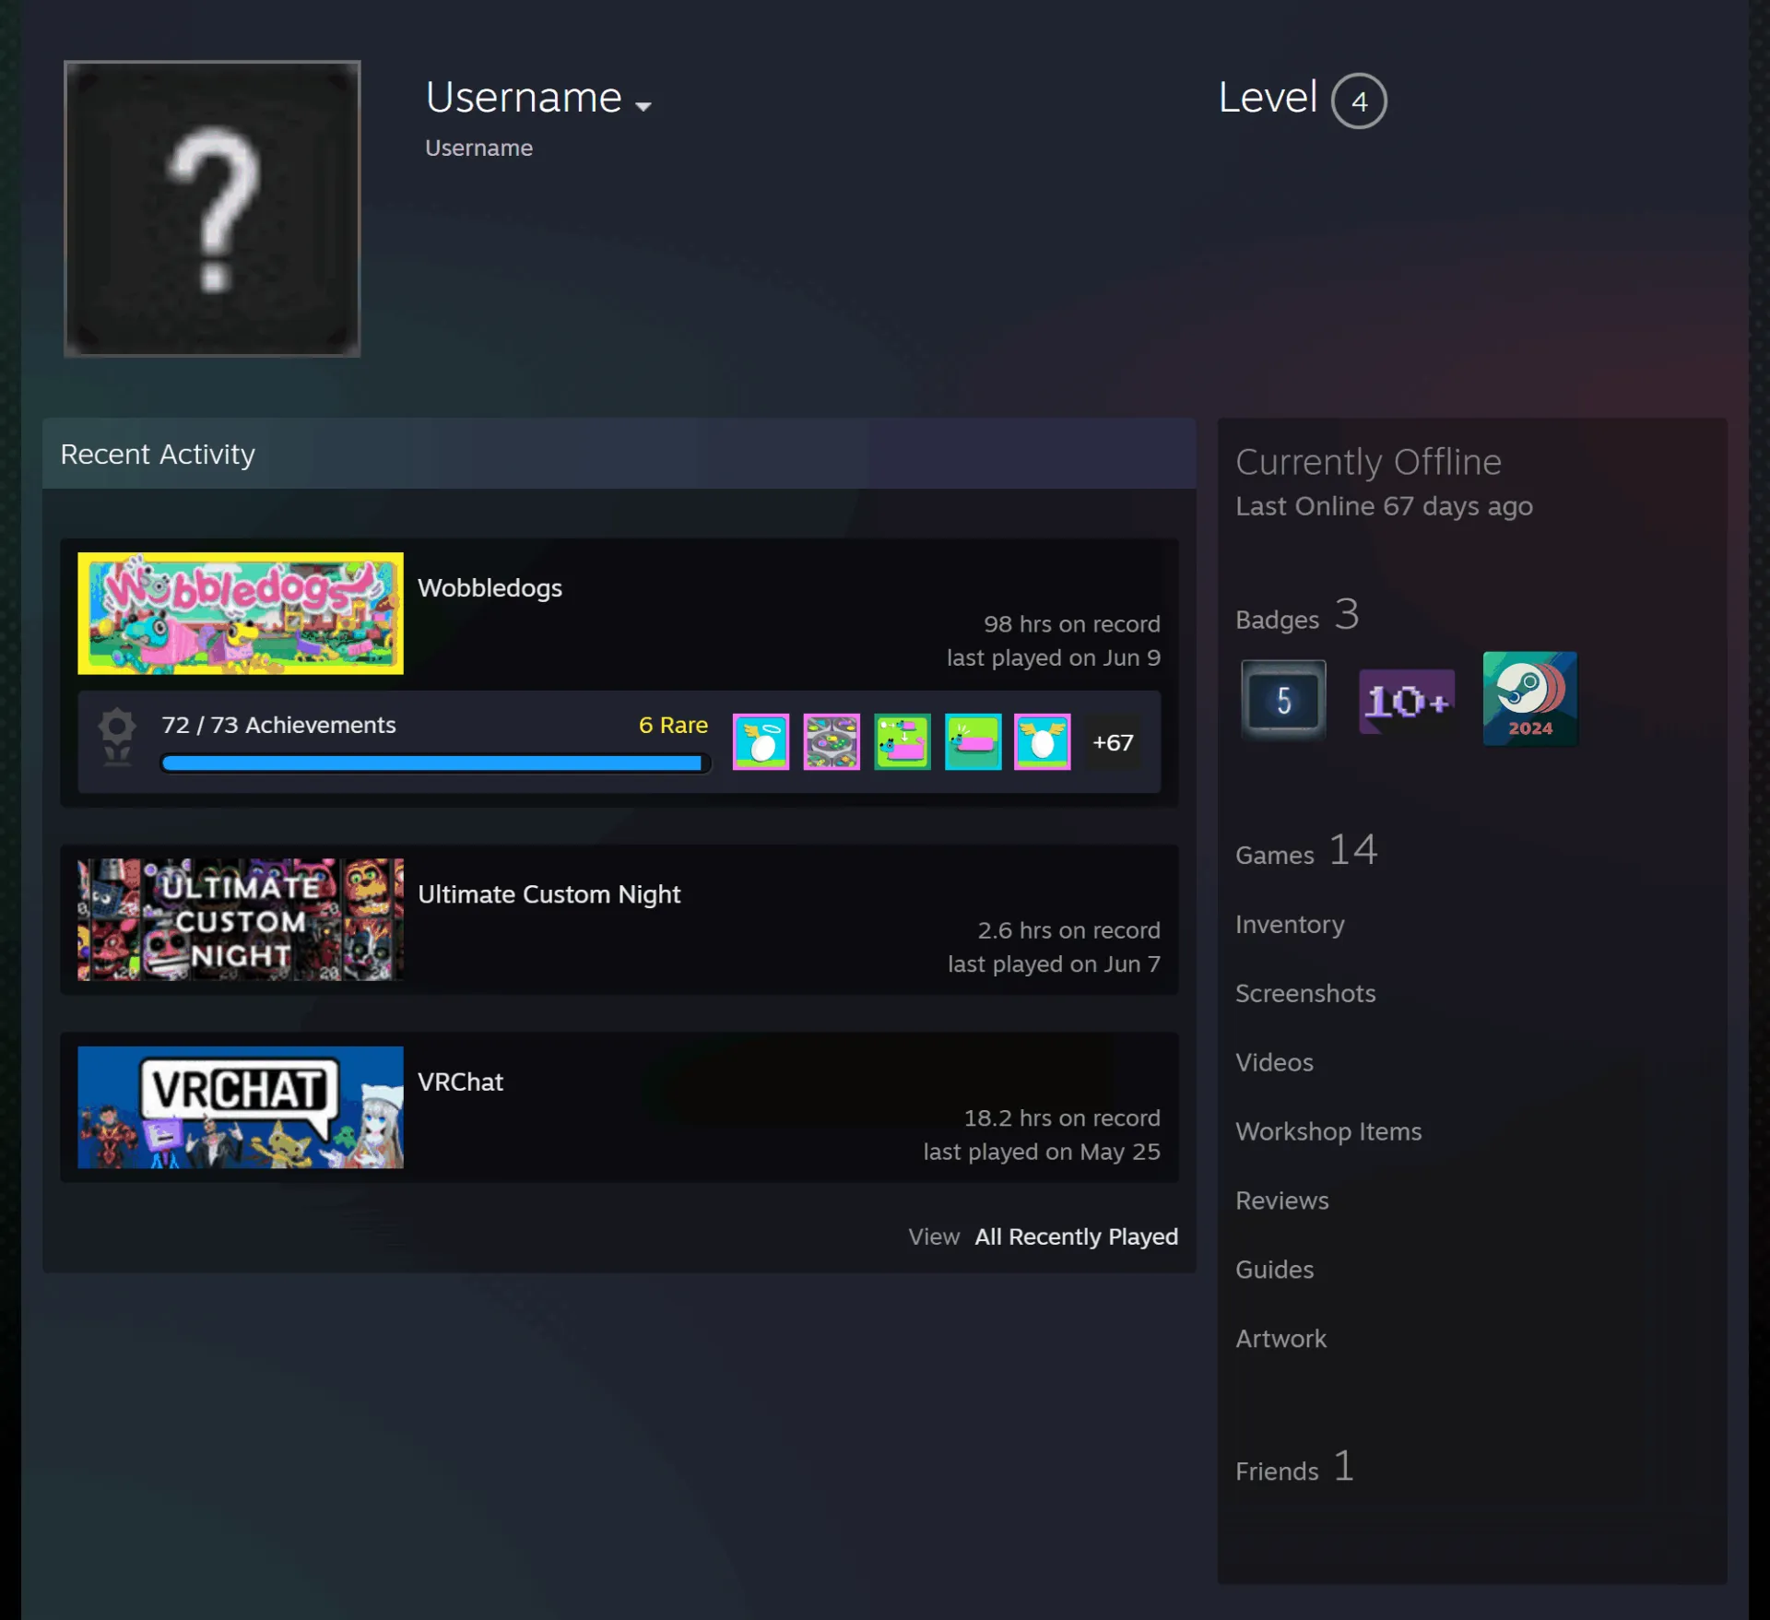Open the Inventory link
The height and width of the screenshot is (1620, 1770).
point(1290,924)
